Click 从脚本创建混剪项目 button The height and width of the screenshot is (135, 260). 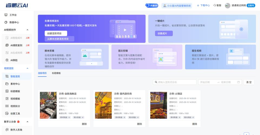pos(59,39)
